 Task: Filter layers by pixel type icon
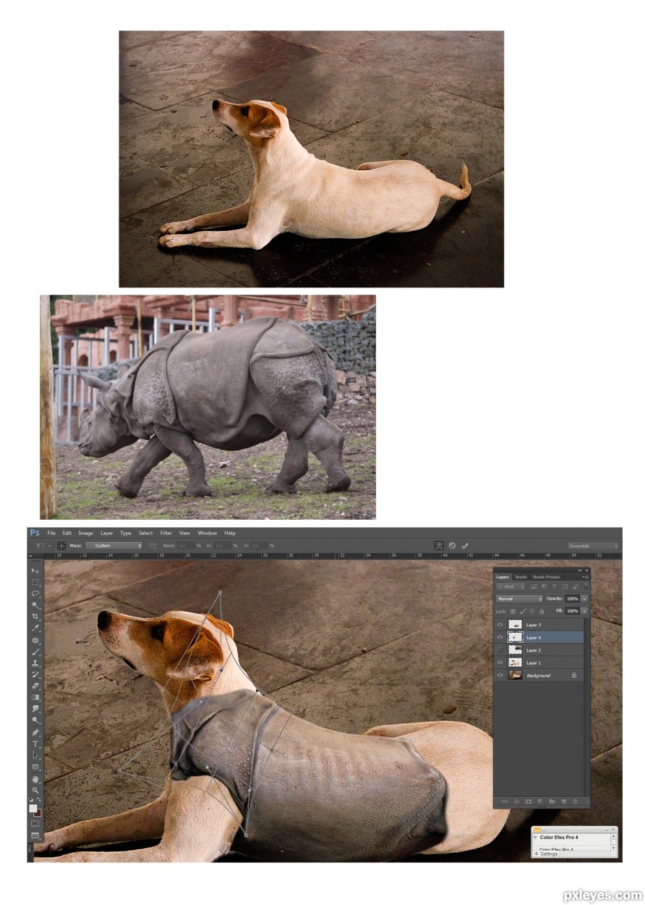[534, 586]
